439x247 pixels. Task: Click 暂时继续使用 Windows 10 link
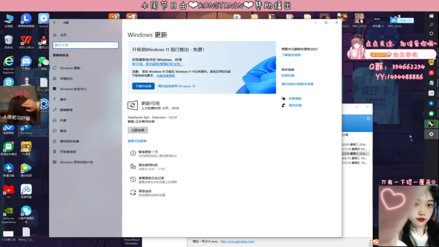pyautogui.click(x=177, y=86)
